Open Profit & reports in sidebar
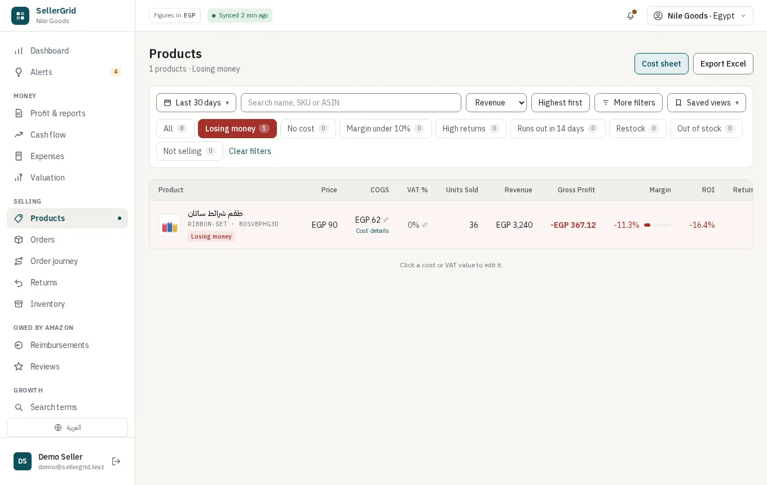The height and width of the screenshot is (485, 767). click(68, 113)
